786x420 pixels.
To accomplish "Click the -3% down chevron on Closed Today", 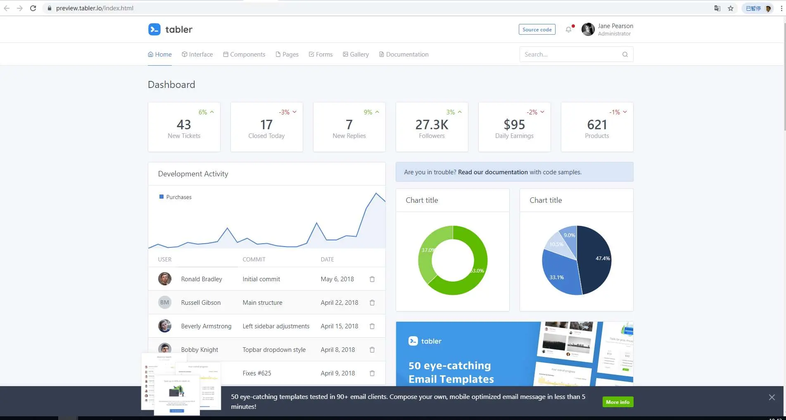I will 294,112.
